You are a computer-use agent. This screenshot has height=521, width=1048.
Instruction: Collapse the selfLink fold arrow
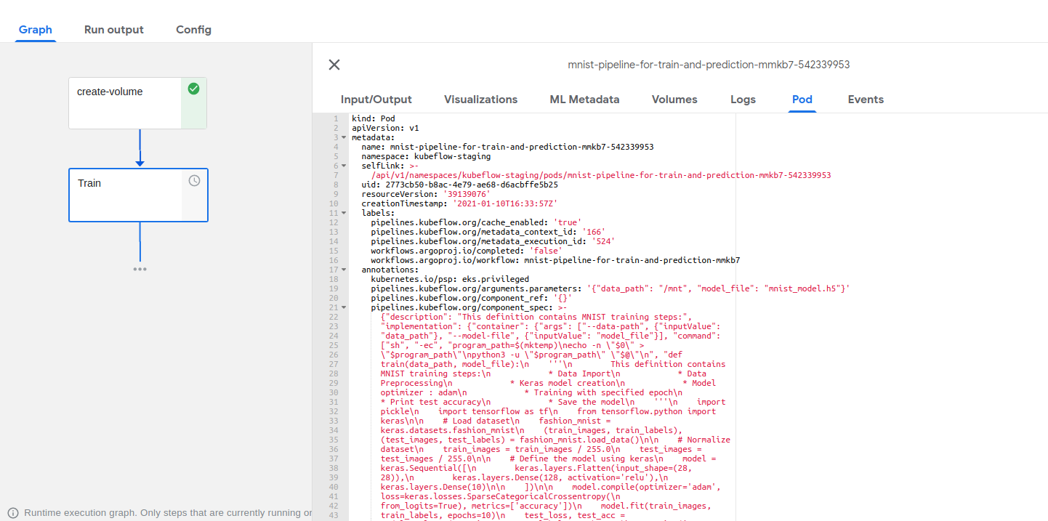pyautogui.click(x=344, y=166)
